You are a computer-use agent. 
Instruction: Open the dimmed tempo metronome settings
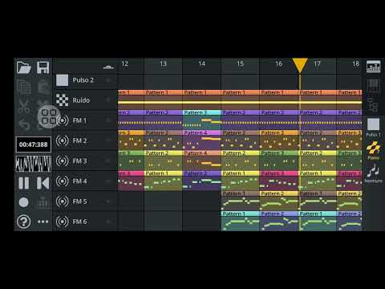click(x=43, y=202)
